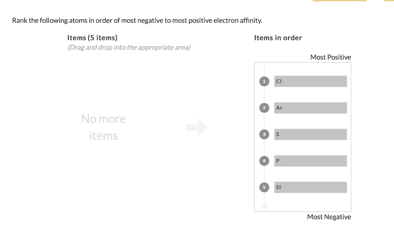Click the 'Most Positive' label

[331, 57]
